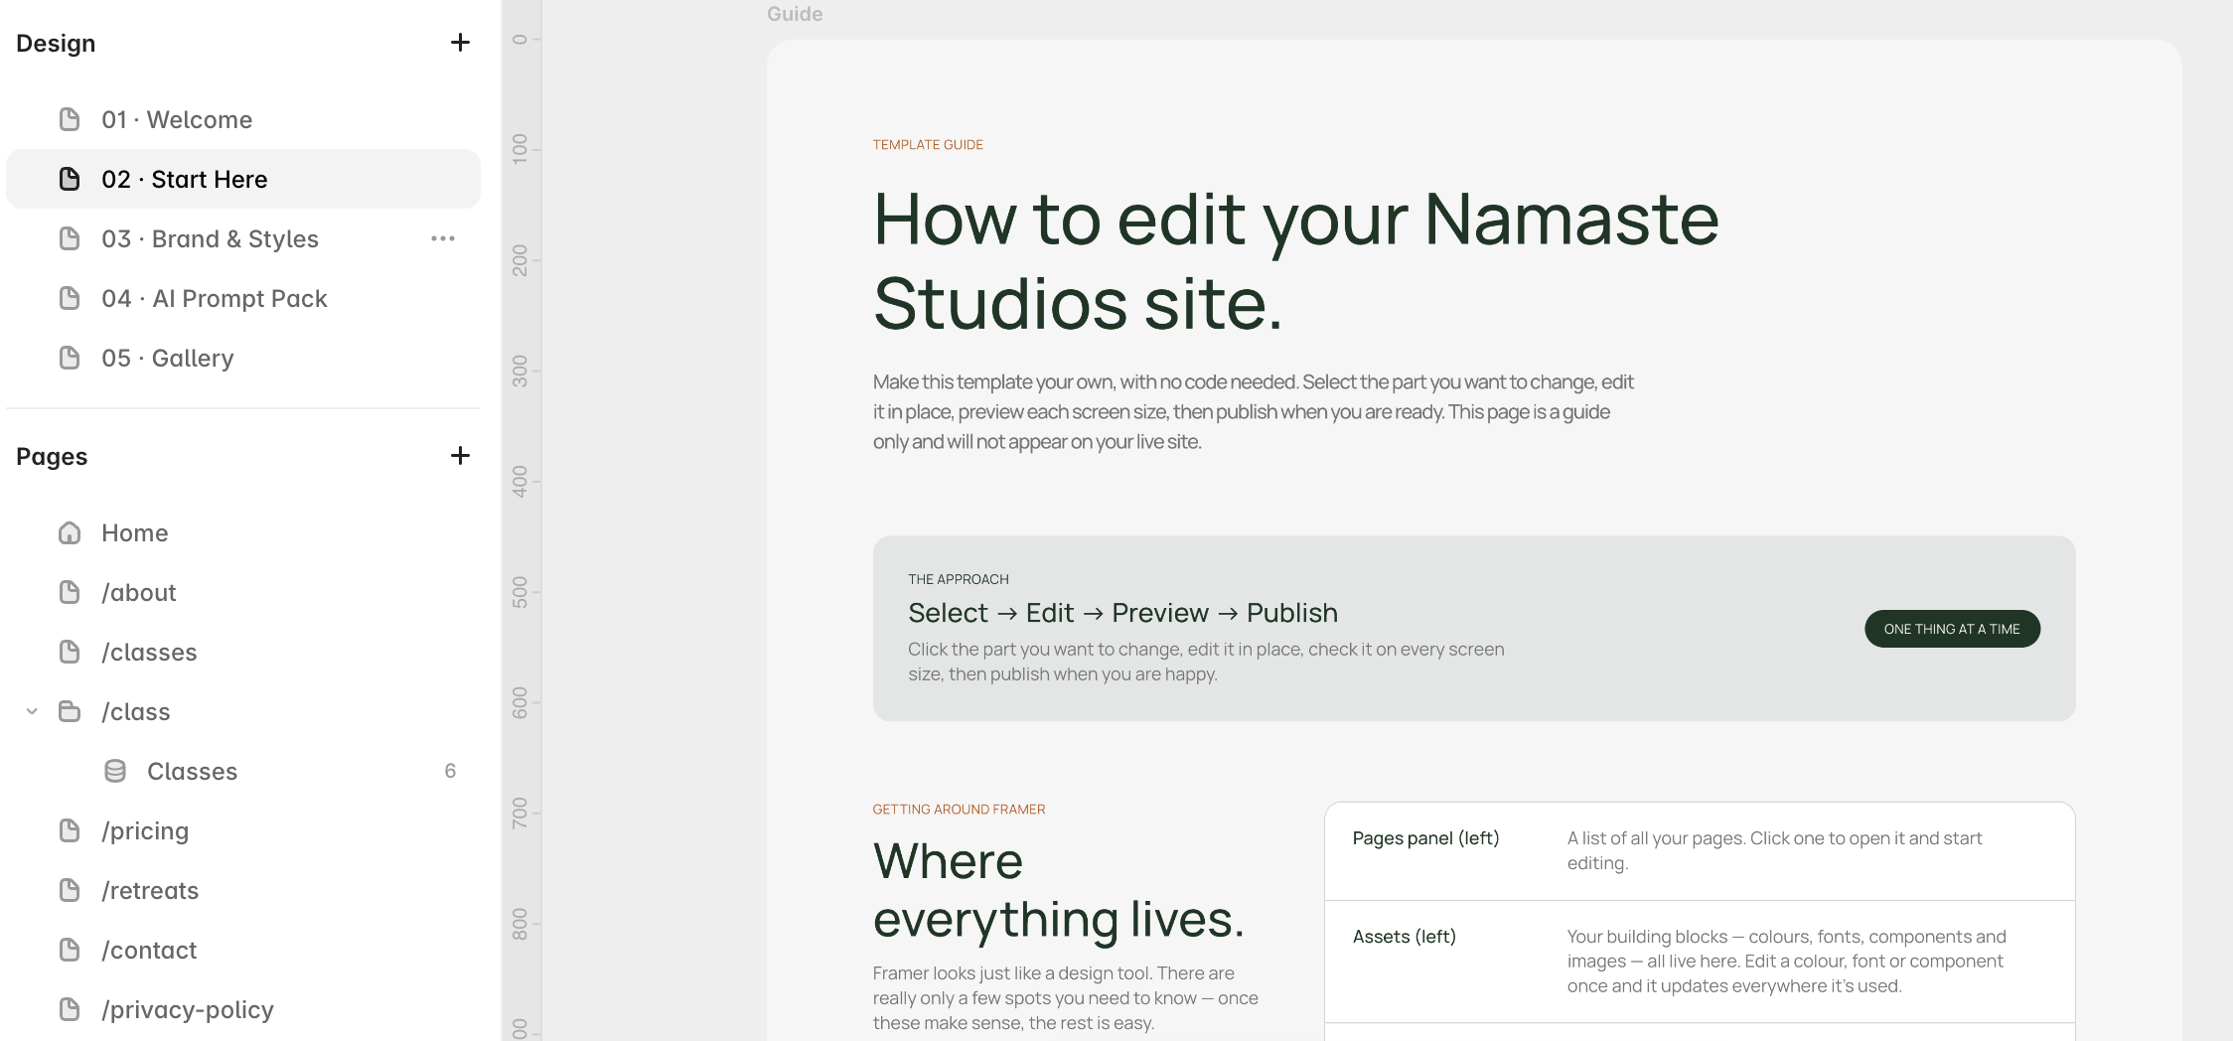Select the How to edit your Namaste heading
Screen dimensions: 2233x1041
pyautogui.click(x=1295, y=260)
